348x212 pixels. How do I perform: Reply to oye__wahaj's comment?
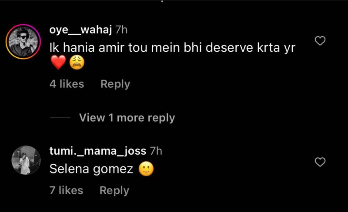click(115, 84)
